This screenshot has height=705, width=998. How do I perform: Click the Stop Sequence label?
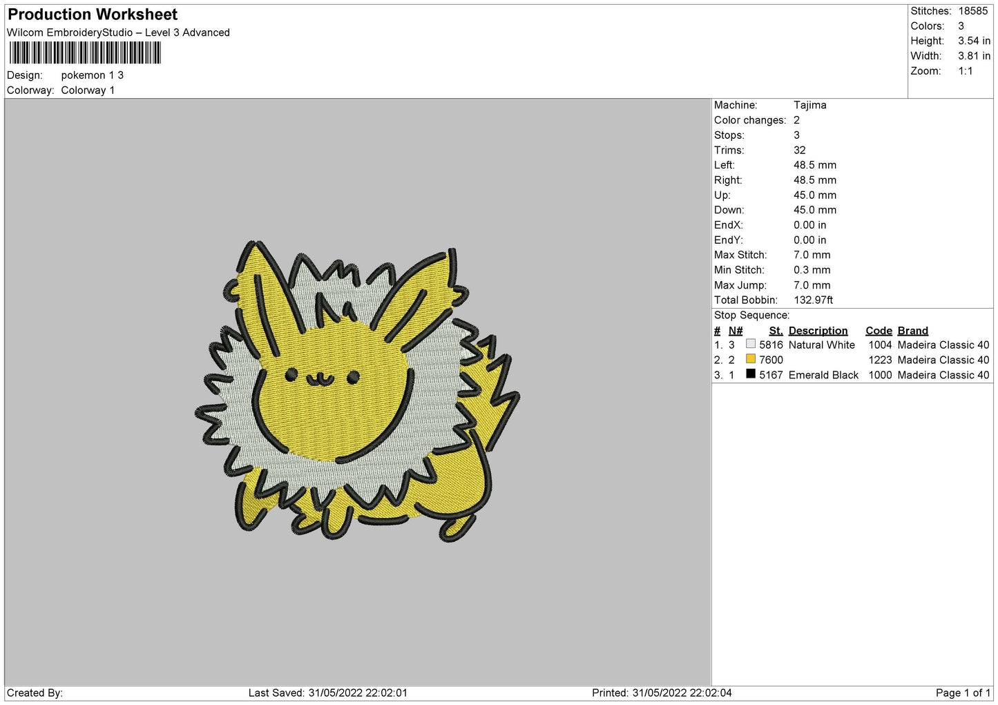(751, 316)
